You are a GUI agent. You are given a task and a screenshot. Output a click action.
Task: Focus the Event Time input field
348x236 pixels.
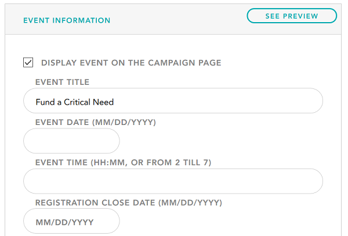click(x=173, y=181)
